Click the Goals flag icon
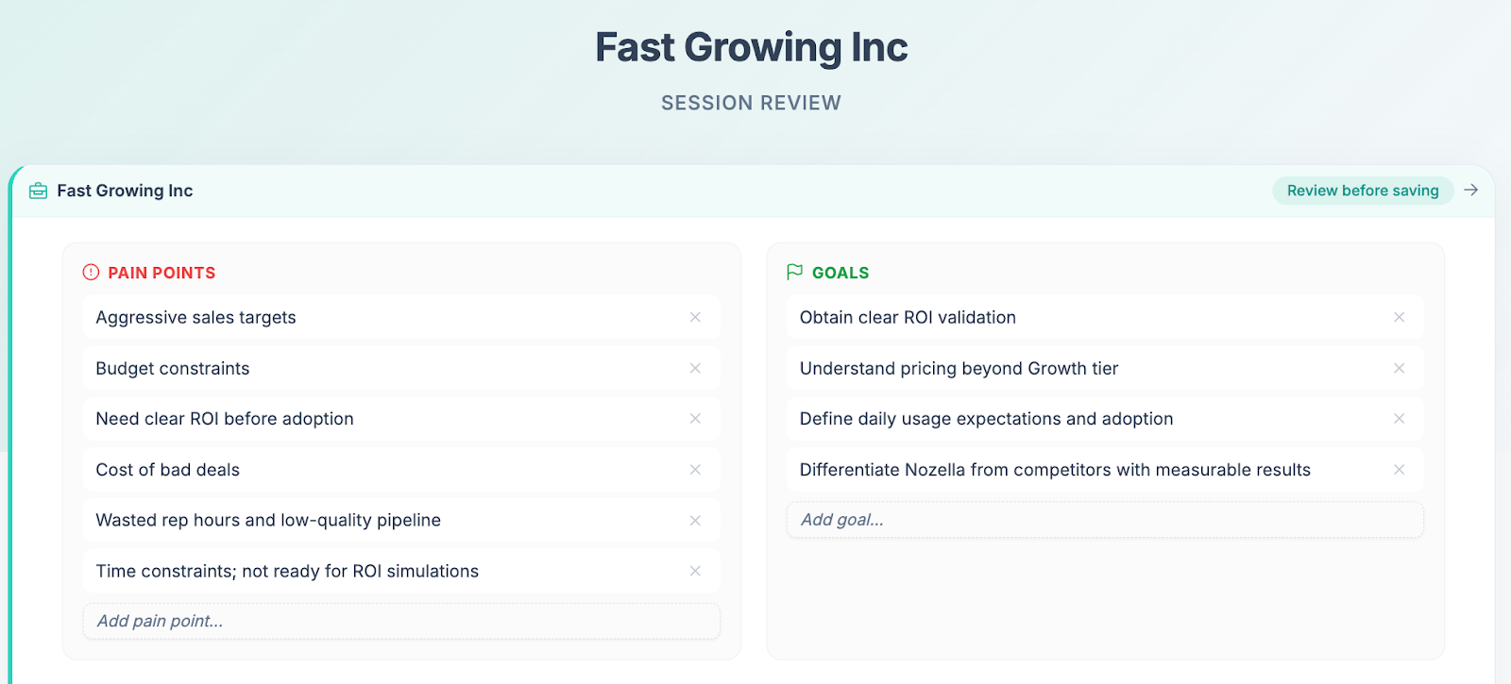1511x684 pixels. (795, 273)
